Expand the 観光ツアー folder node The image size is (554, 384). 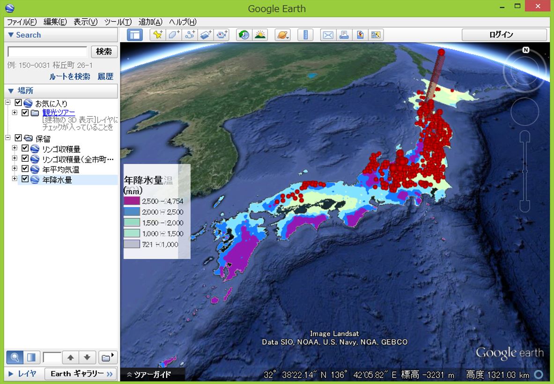15,113
